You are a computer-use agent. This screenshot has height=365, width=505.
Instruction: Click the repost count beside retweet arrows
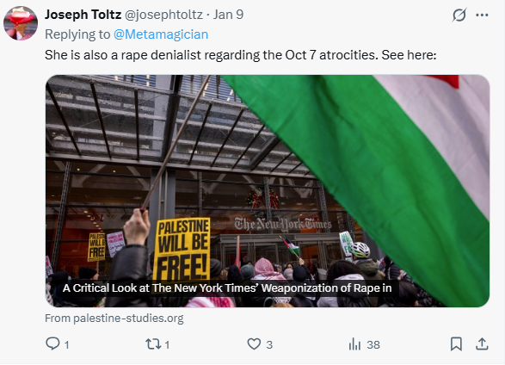coord(167,345)
